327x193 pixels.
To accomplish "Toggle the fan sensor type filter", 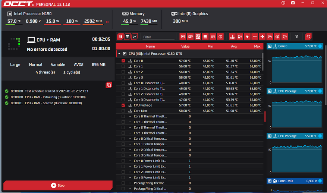I will 262,37.
